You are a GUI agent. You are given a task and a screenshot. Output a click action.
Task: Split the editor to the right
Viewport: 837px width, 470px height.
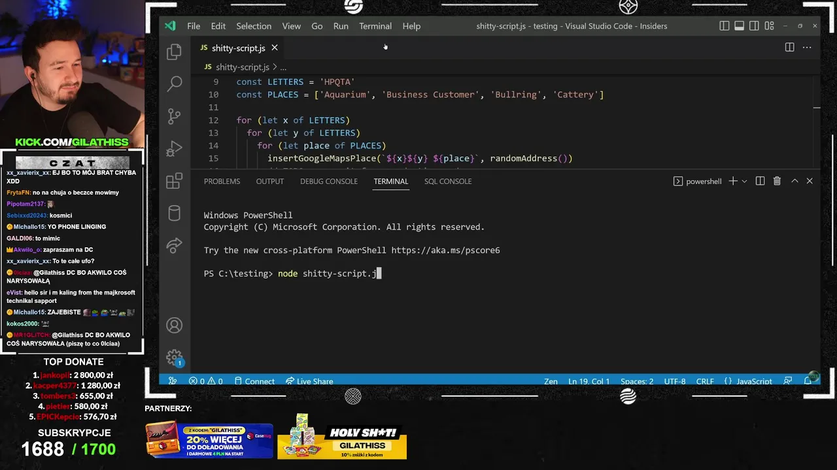[x=789, y=47]
